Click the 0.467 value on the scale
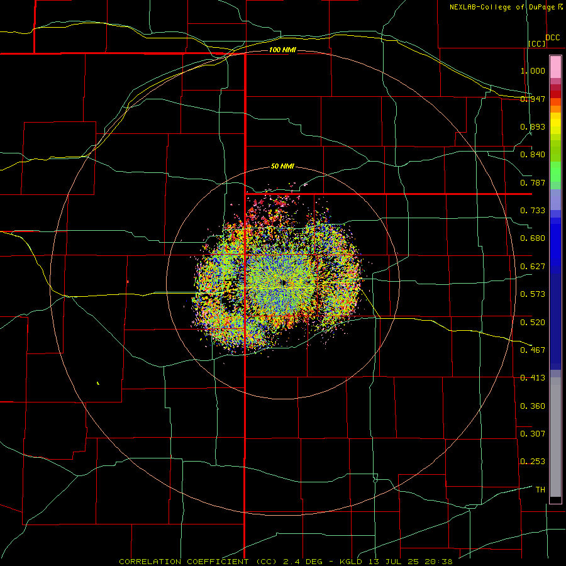566x566 pixels. tap(533, 350)
